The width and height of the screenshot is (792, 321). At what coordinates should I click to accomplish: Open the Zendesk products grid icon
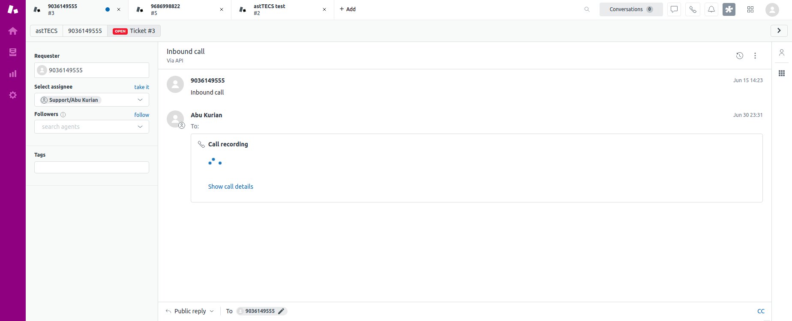click(750, 9)
